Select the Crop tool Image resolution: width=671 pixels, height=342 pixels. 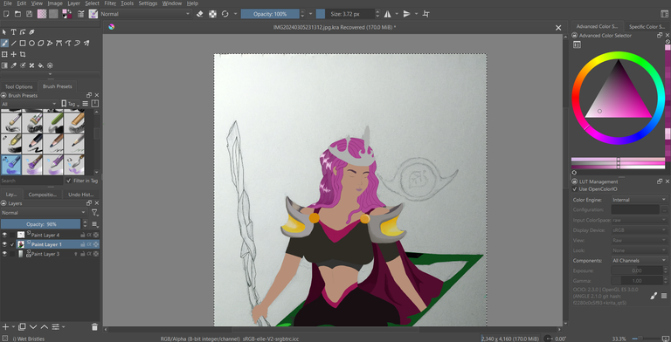coord(23,54)
